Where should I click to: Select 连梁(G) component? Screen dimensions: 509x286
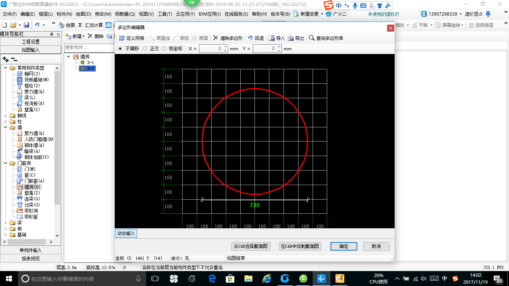pyautogui.click(x=28, y=199)
